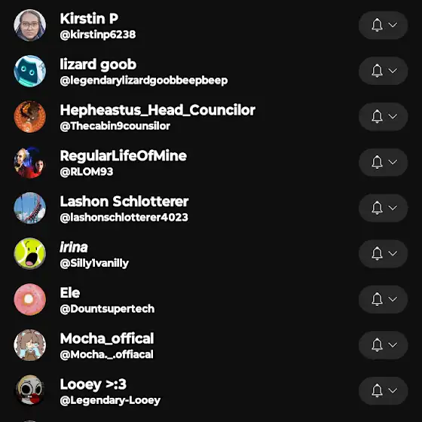
Task: Open lizard goob robot avatar
Action: pyautogui.click(x=30, y=71)
